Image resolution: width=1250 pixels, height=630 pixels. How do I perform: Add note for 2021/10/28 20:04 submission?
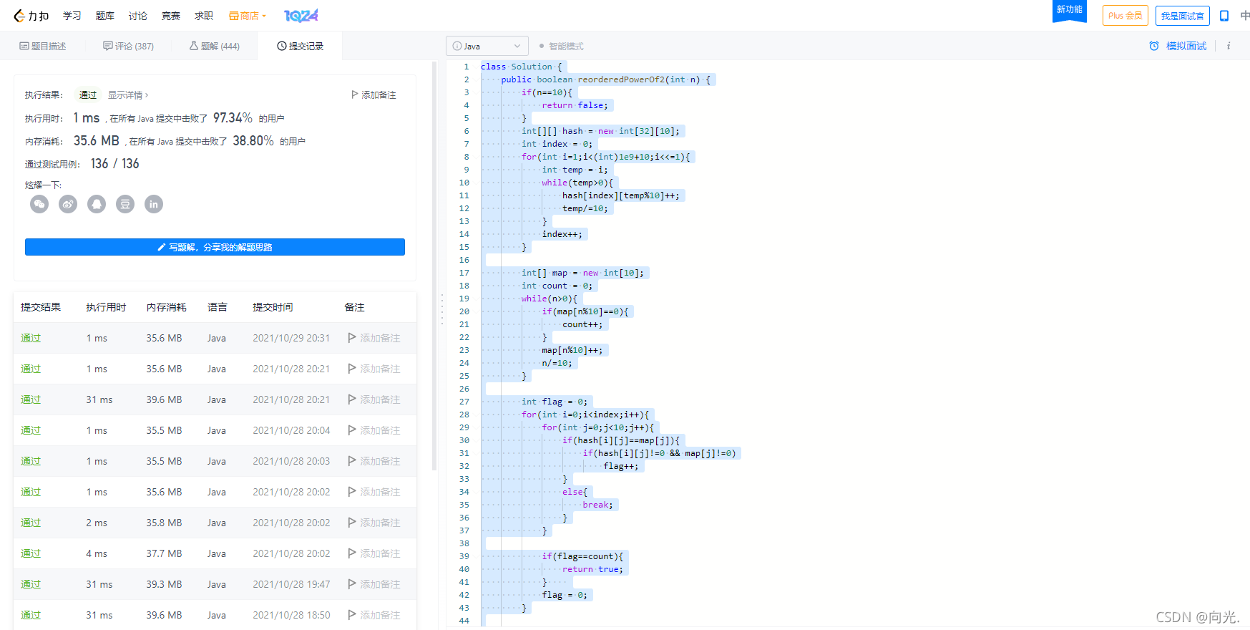tap(374, 430)
